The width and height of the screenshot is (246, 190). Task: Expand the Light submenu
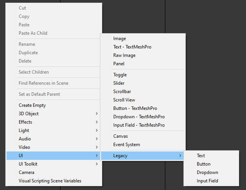coord(24,130)
